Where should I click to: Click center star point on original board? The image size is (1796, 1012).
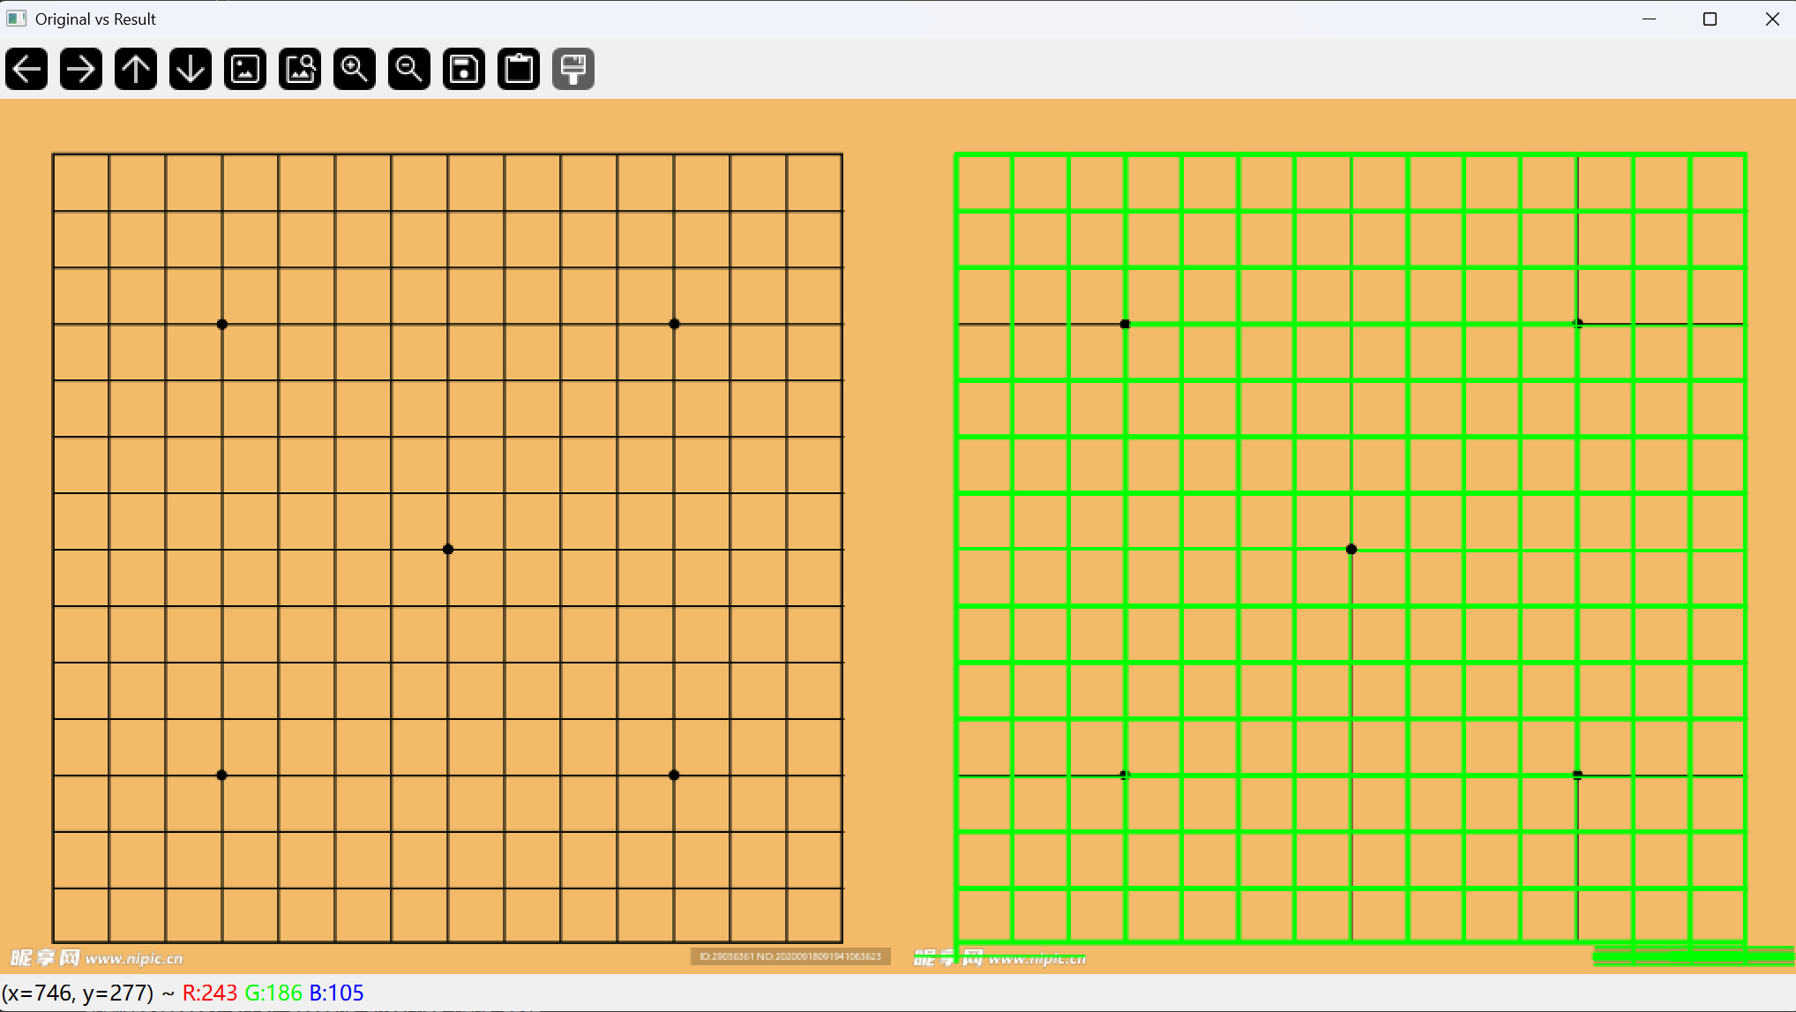click(x=448, y=549)
